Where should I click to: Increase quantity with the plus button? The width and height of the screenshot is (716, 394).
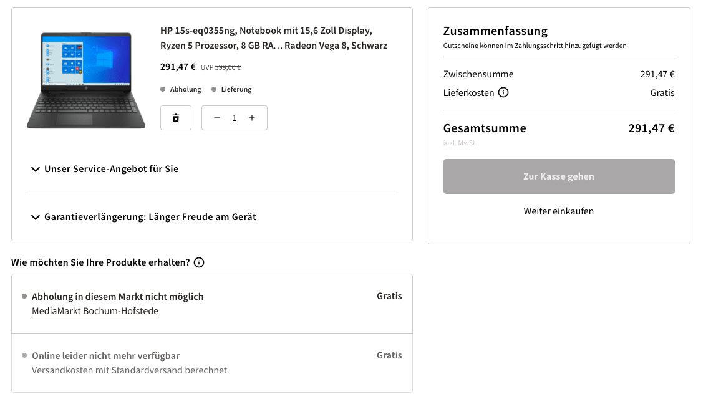point(252,118)
